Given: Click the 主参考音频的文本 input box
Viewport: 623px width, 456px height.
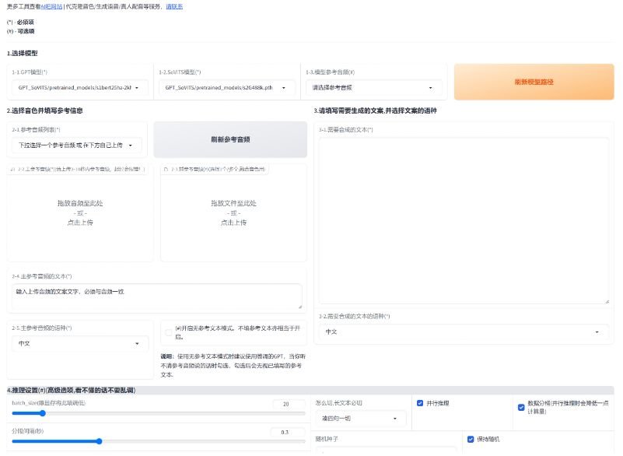Looking at the screenshot, I should point(156,296).
